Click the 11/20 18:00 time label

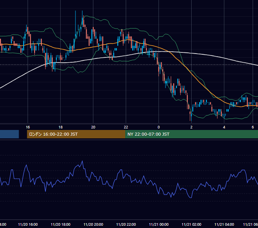(61, 224)
